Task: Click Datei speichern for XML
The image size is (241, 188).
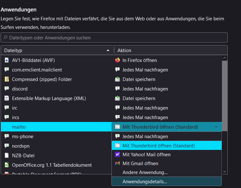Action: coord(139,98)
